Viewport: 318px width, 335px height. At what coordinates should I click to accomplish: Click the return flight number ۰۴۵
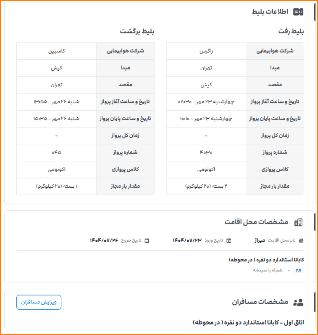(56, 152)
